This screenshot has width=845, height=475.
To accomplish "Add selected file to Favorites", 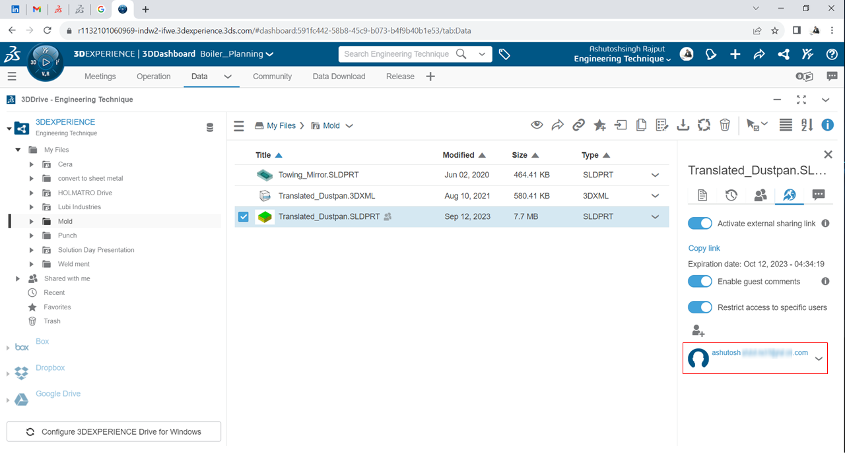I will 599,125.
